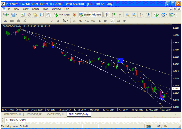Click the MetaEditor diamond icon
Screen dimensions: 182x129
[x=75, y=15]
